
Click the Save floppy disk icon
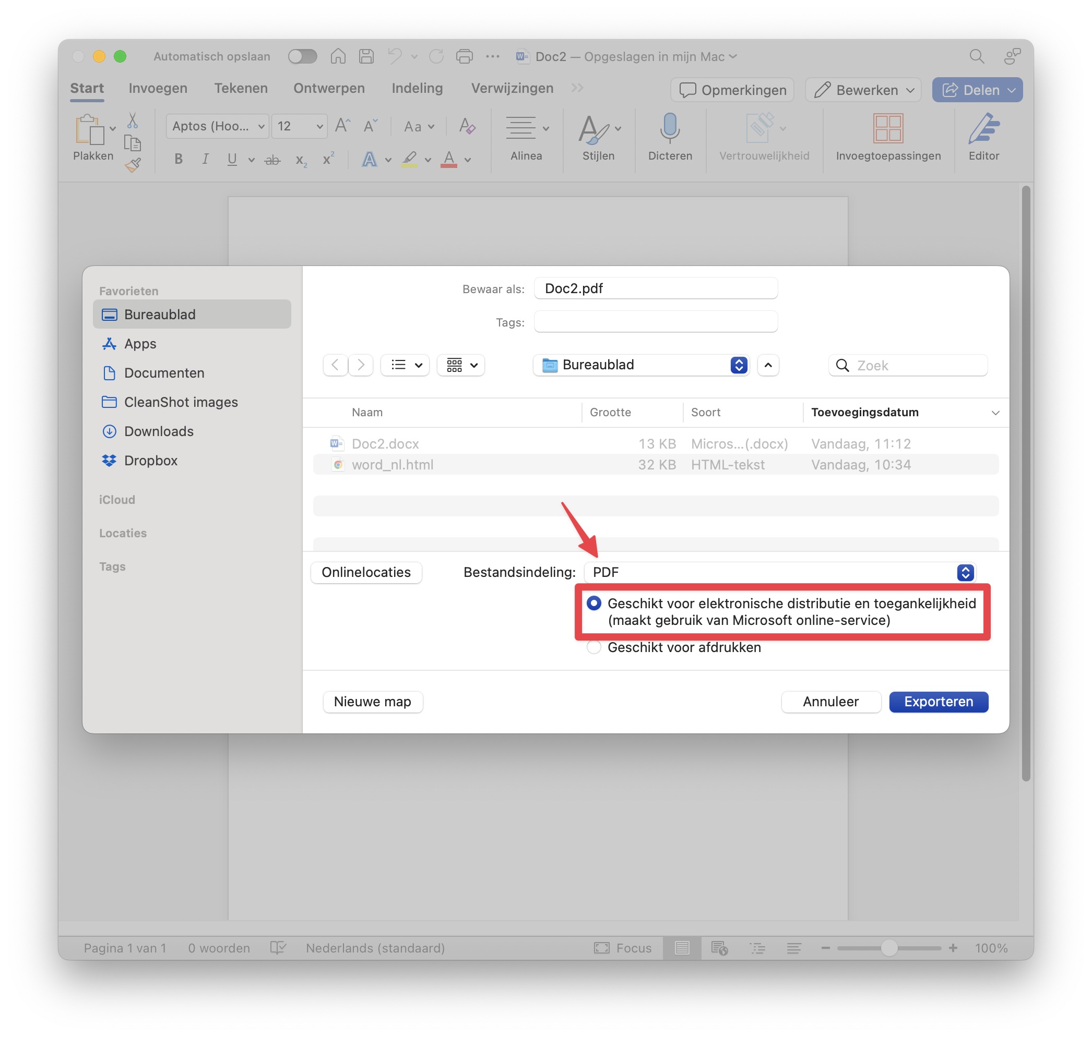(366, 56)
